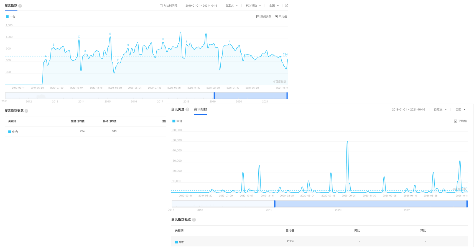Uncheck the 新闻头条 checkbox
The height and width of the screenshot is (247, 474).
[x=258, y=17]
